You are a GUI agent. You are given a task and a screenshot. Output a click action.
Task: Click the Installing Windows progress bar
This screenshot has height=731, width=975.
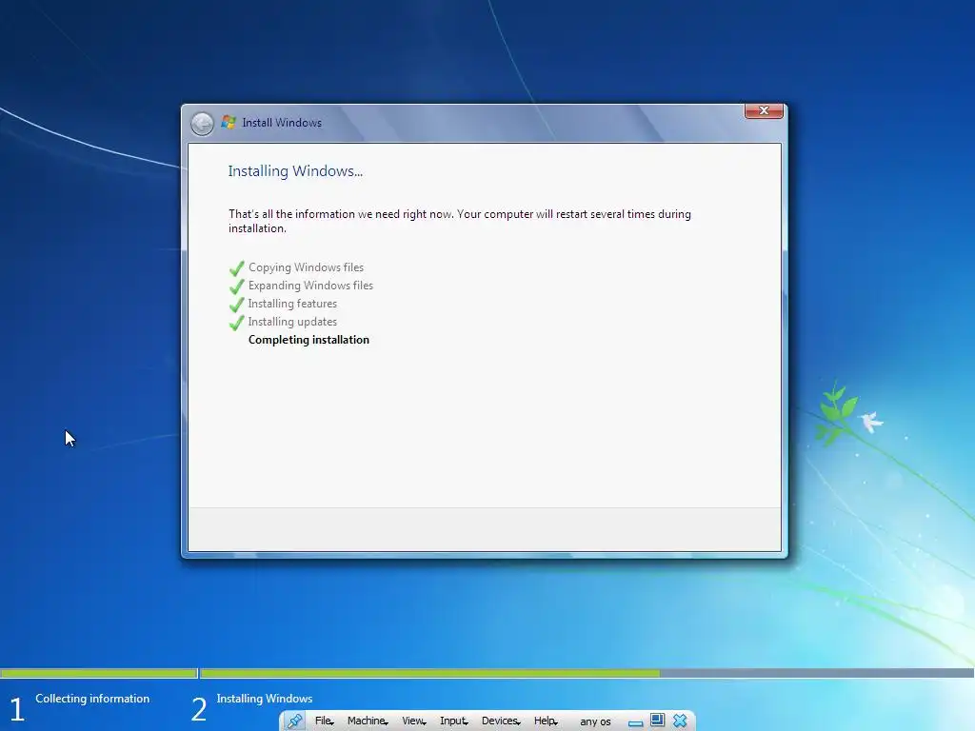click(x=587, y=673)
